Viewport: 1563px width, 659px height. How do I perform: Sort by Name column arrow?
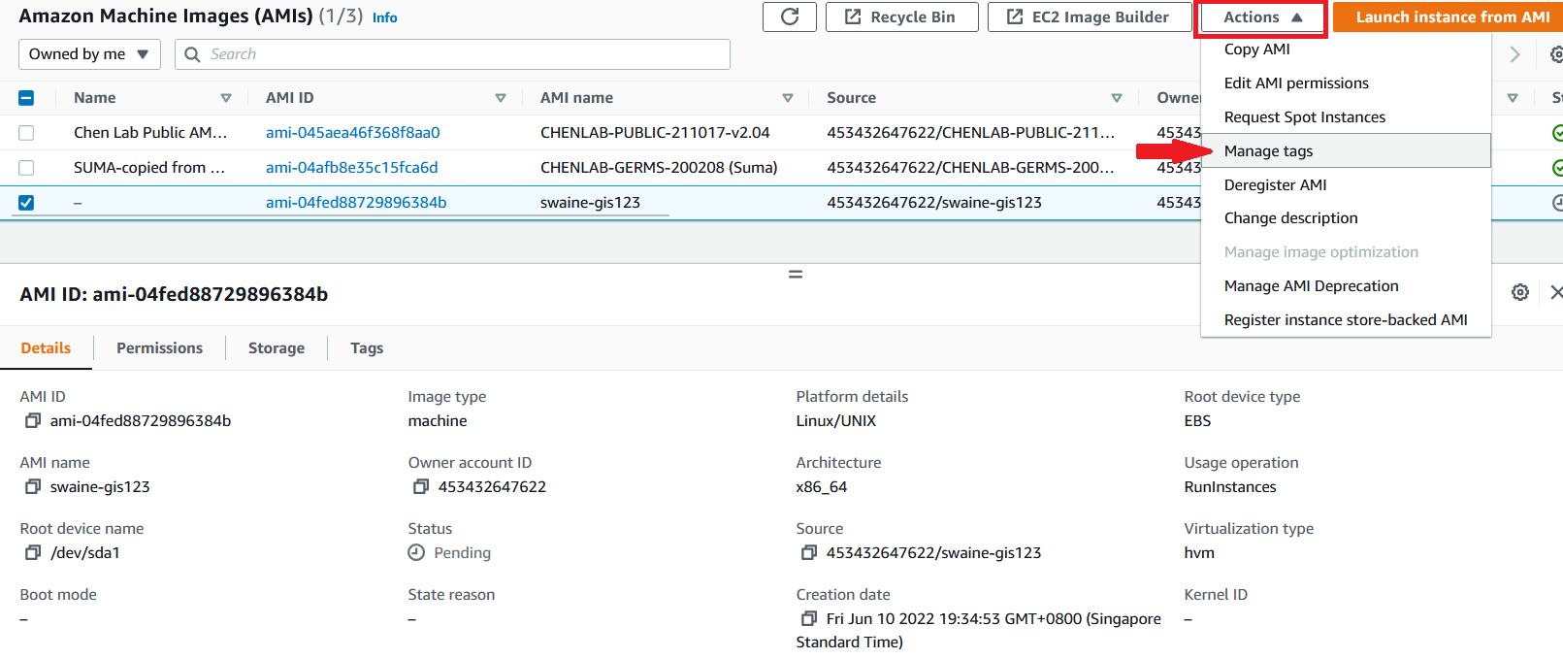pos(226,98)
